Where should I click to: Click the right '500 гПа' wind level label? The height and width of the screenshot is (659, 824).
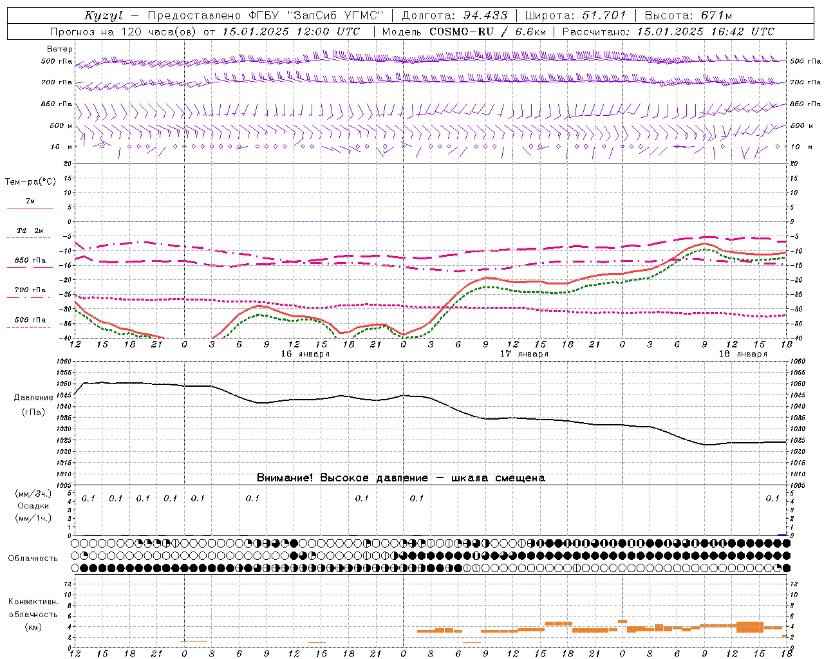806,61
